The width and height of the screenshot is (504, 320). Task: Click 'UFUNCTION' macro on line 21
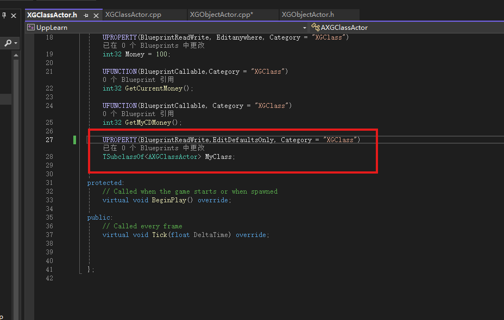pos(119,71)
